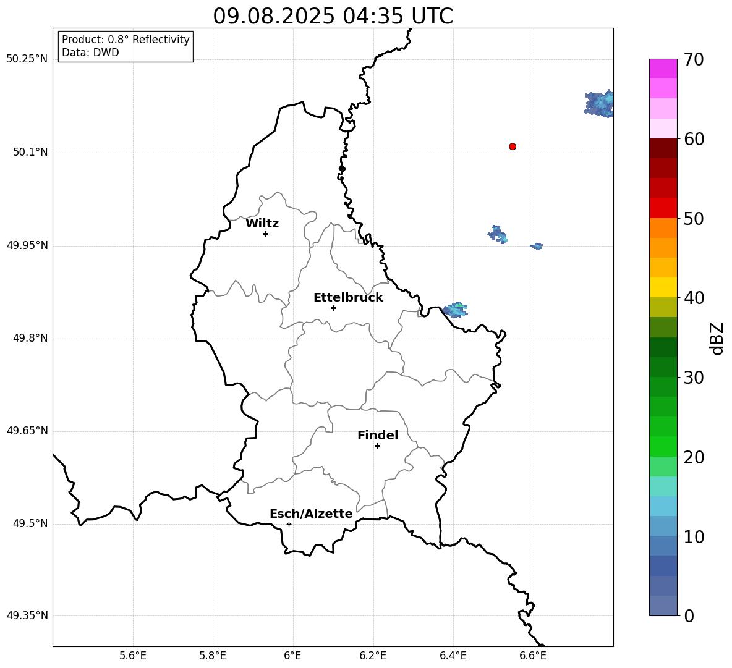Click the 6.4°E longitude label
The height and width of the screenshot is (668, 732).
click(x=453, y=656)
